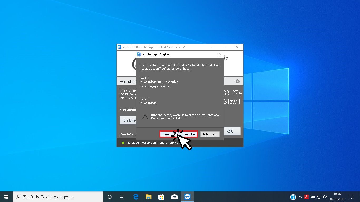Open the Action Center notifications icon
The height and width of the screenshot is (202, 360).
[351, 197]
